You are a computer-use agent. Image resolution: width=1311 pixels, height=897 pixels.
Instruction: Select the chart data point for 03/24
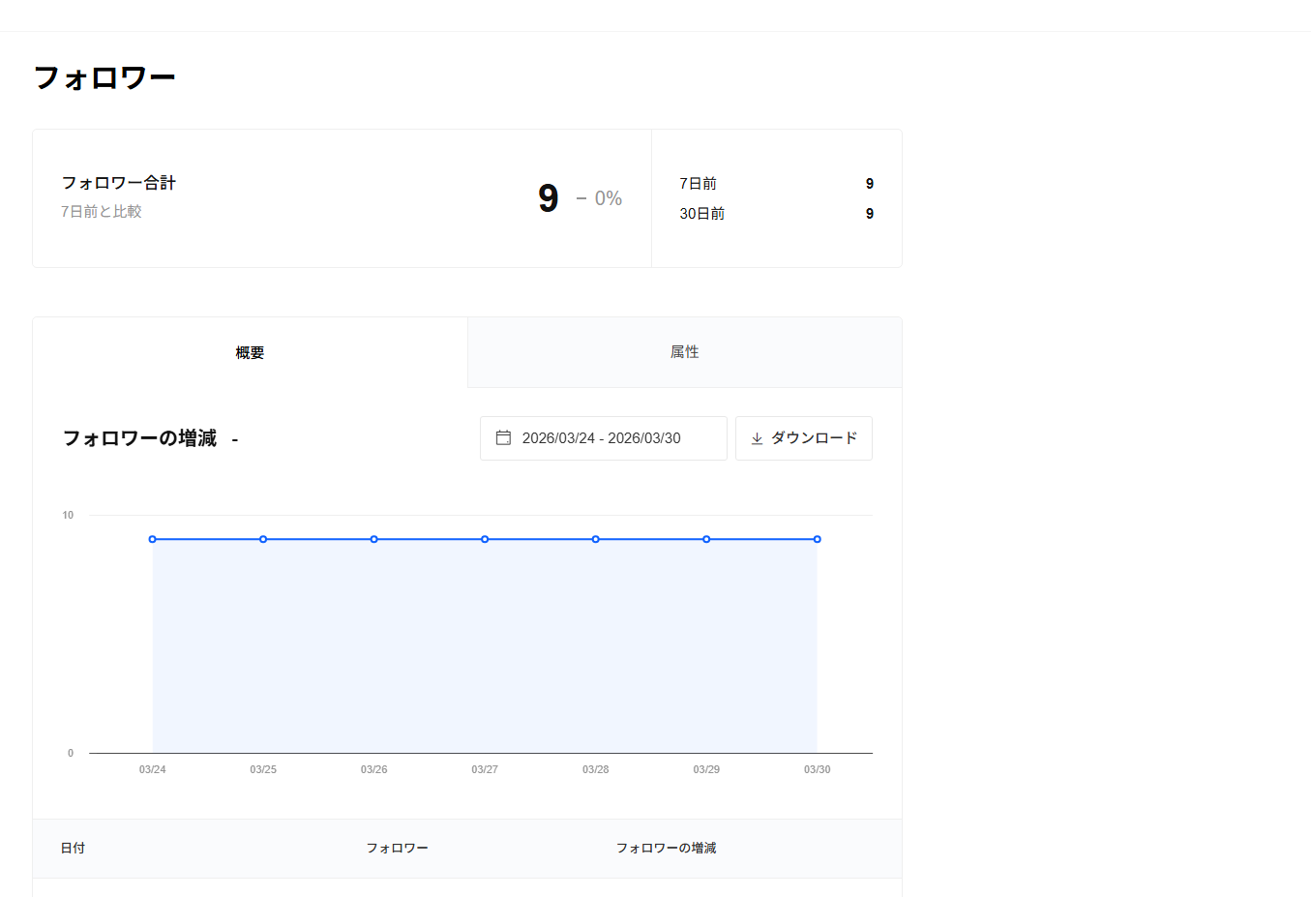pos(153,539)
